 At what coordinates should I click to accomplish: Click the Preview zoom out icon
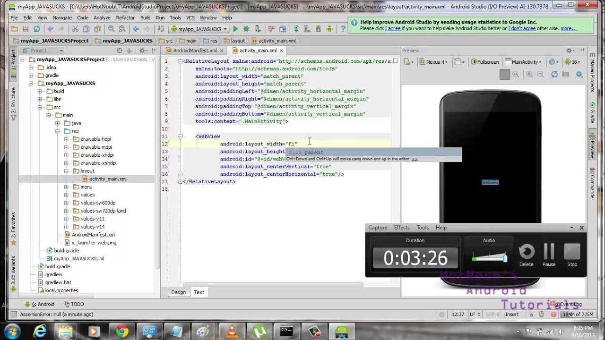[541, 74]
